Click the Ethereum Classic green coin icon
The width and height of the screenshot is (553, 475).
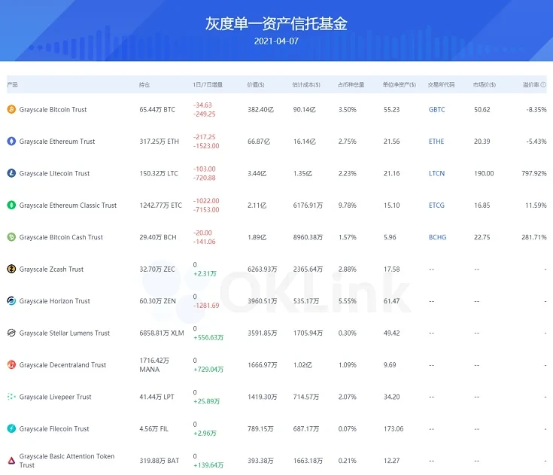(x=11, y=205)
